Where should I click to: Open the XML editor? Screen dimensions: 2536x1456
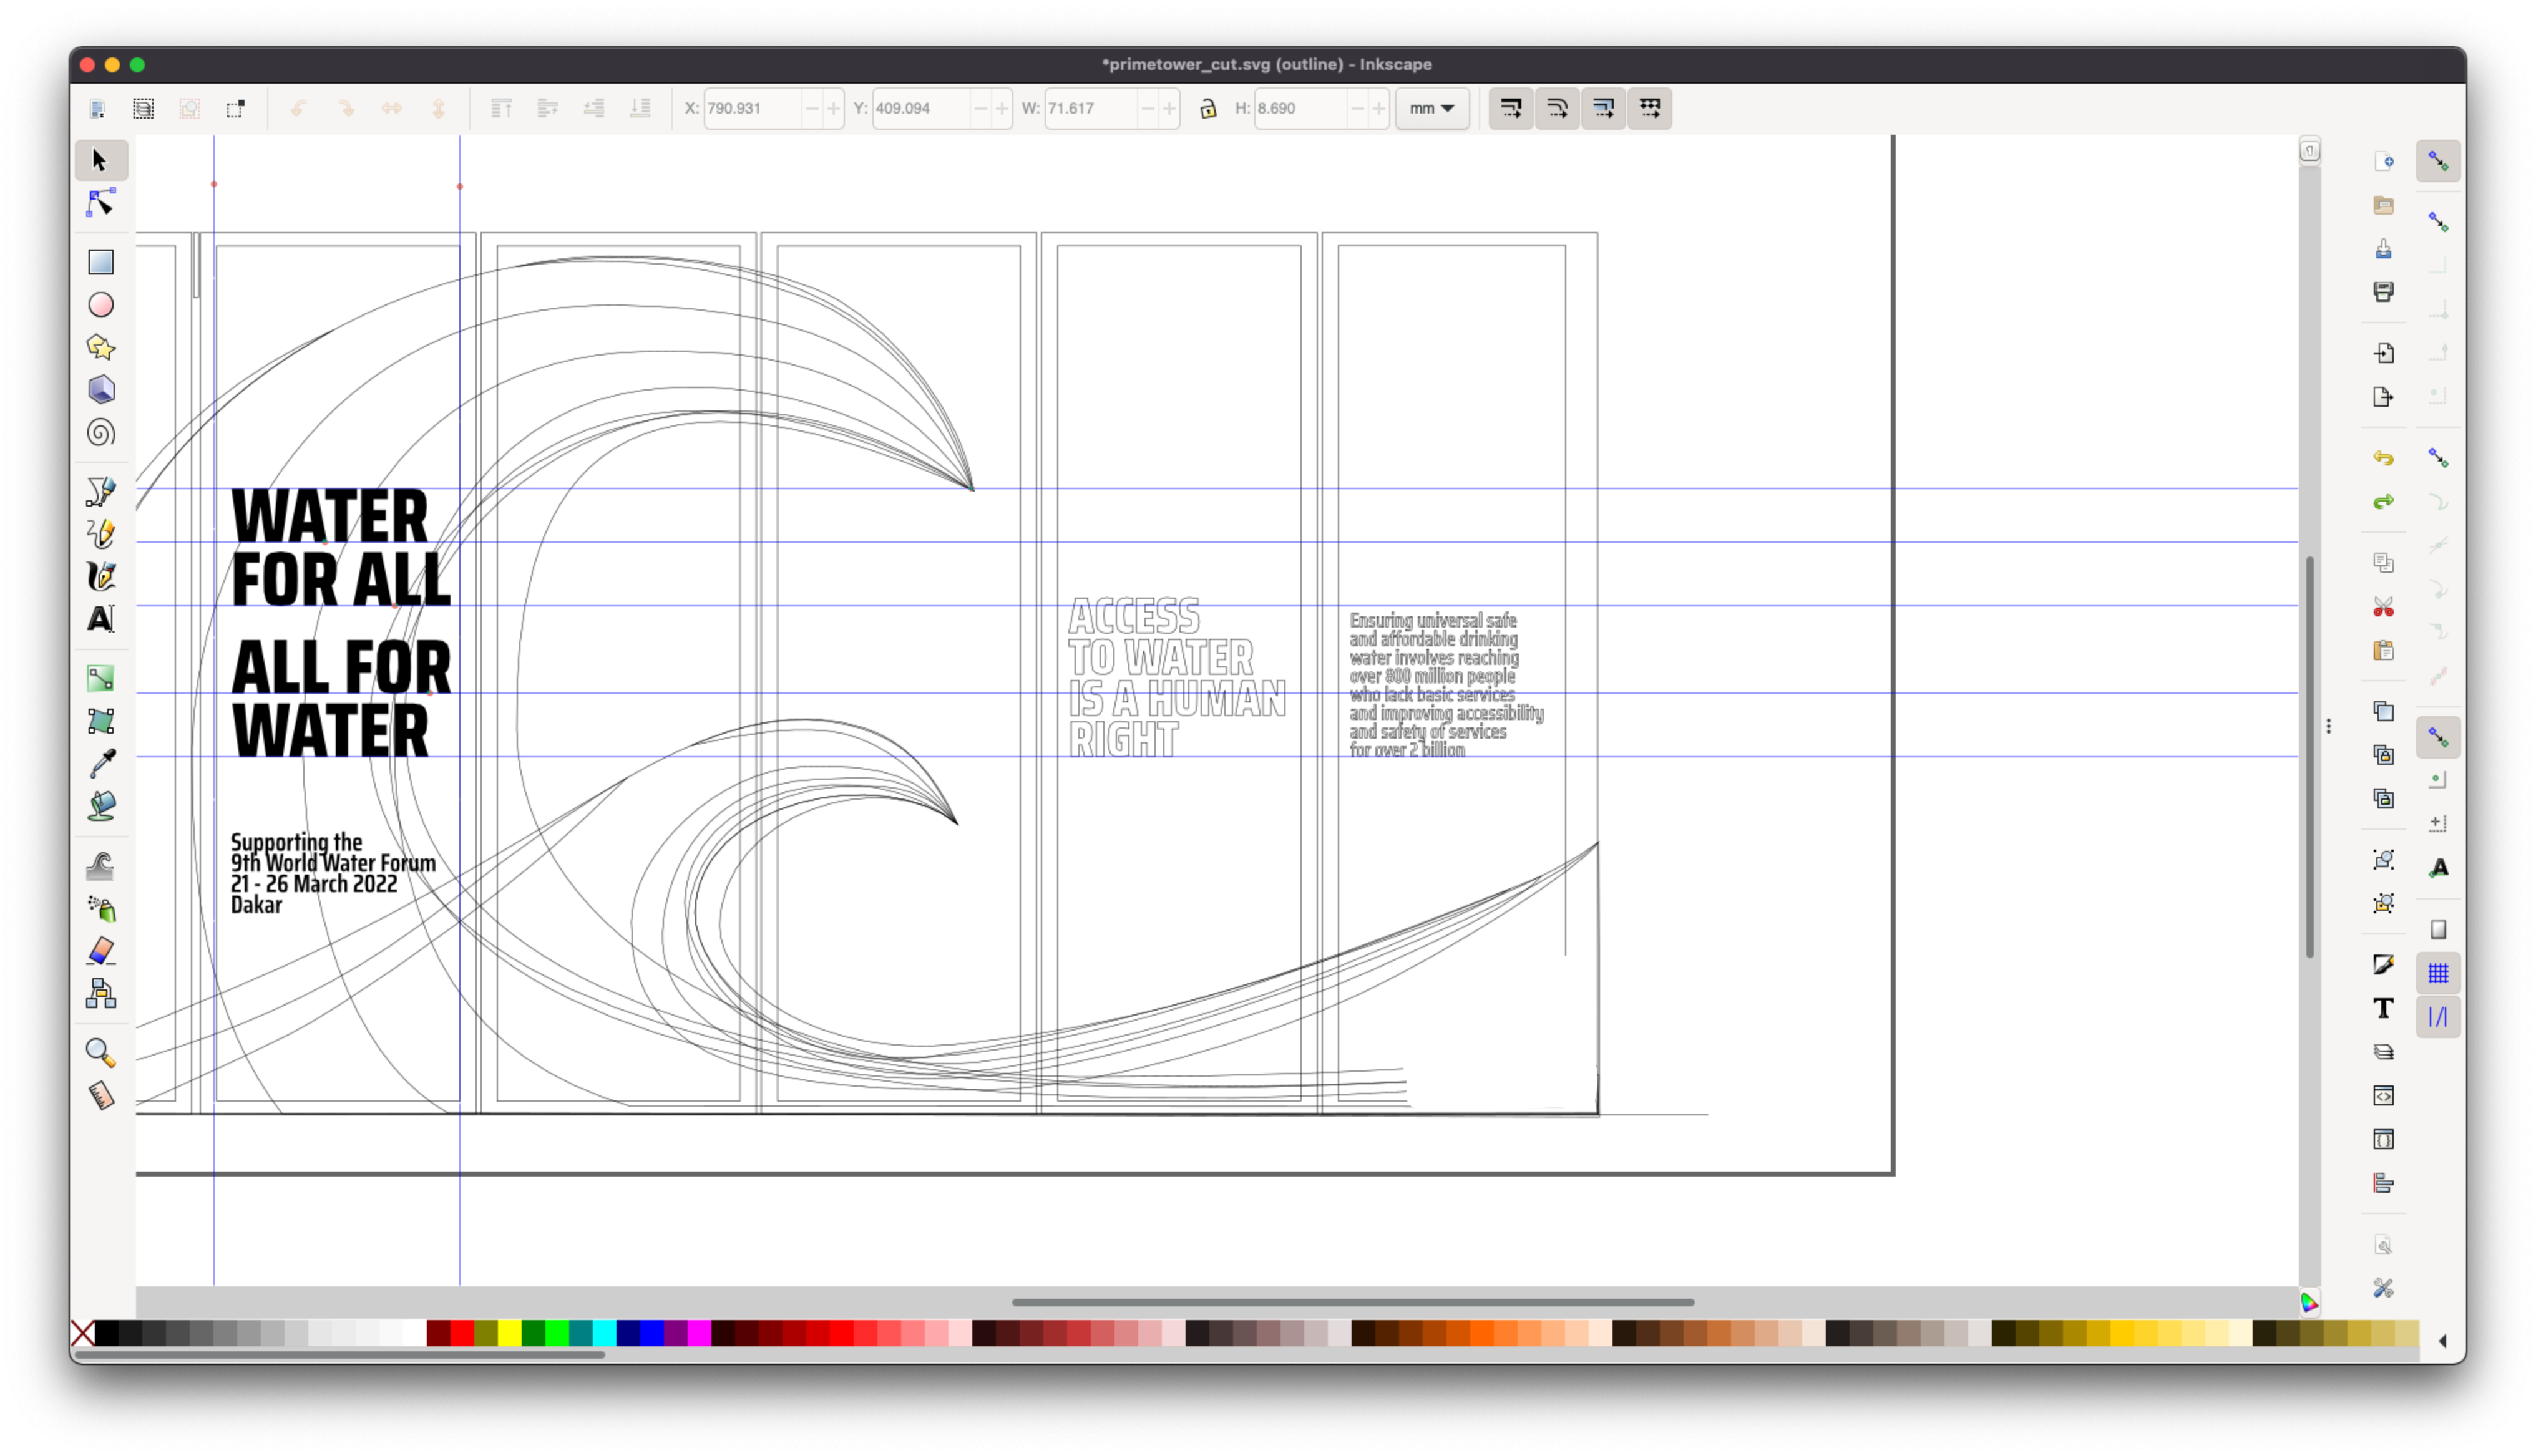pyautogui.click(x=2383, y=1096)
